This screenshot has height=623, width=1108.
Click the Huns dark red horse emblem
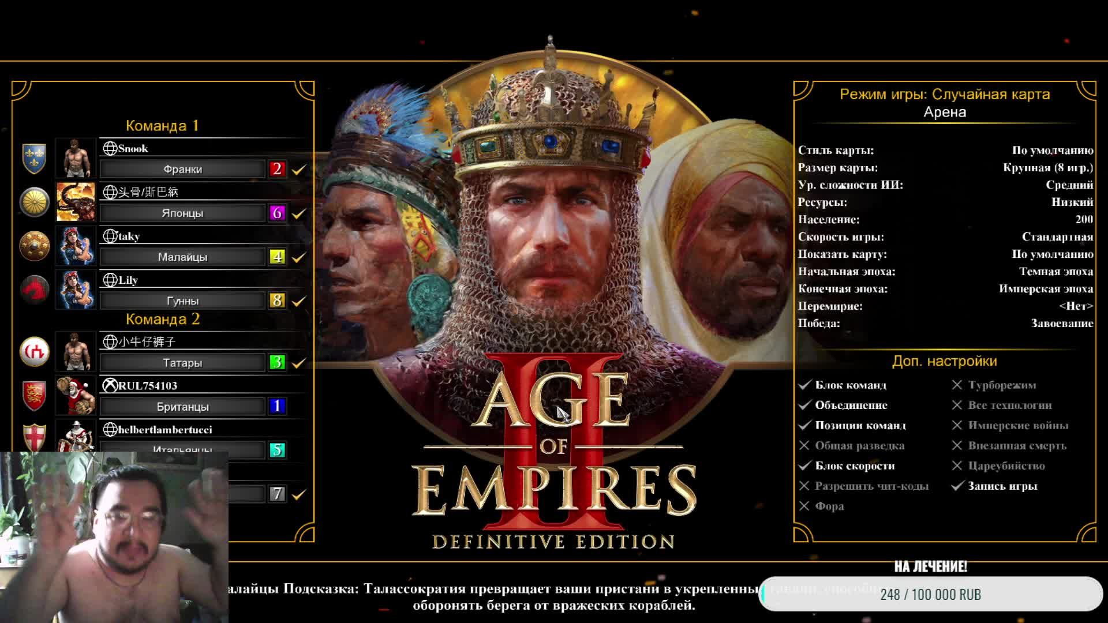(34, 289)
